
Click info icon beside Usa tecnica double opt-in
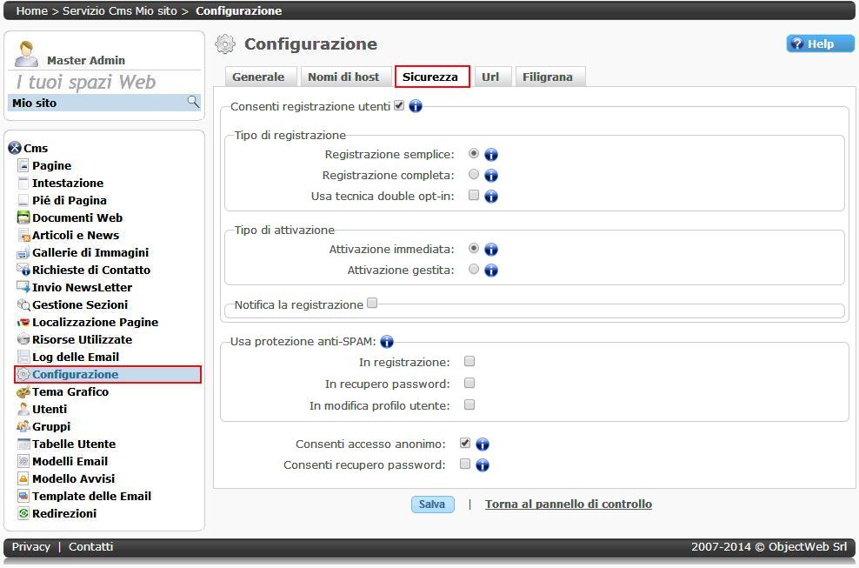click(x=491, y=197)
